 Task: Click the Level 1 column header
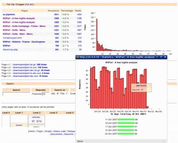click(19, 113)
